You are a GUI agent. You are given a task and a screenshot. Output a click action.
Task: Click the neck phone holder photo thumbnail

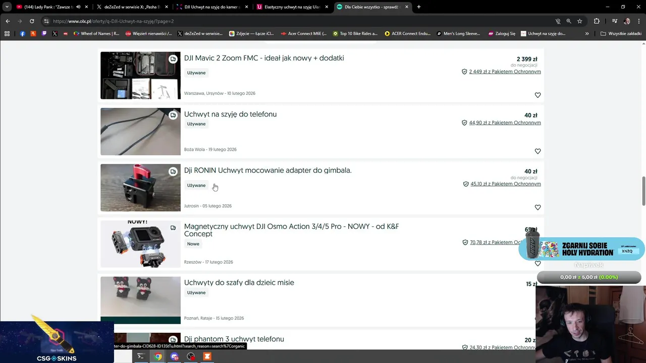(140, 132)
